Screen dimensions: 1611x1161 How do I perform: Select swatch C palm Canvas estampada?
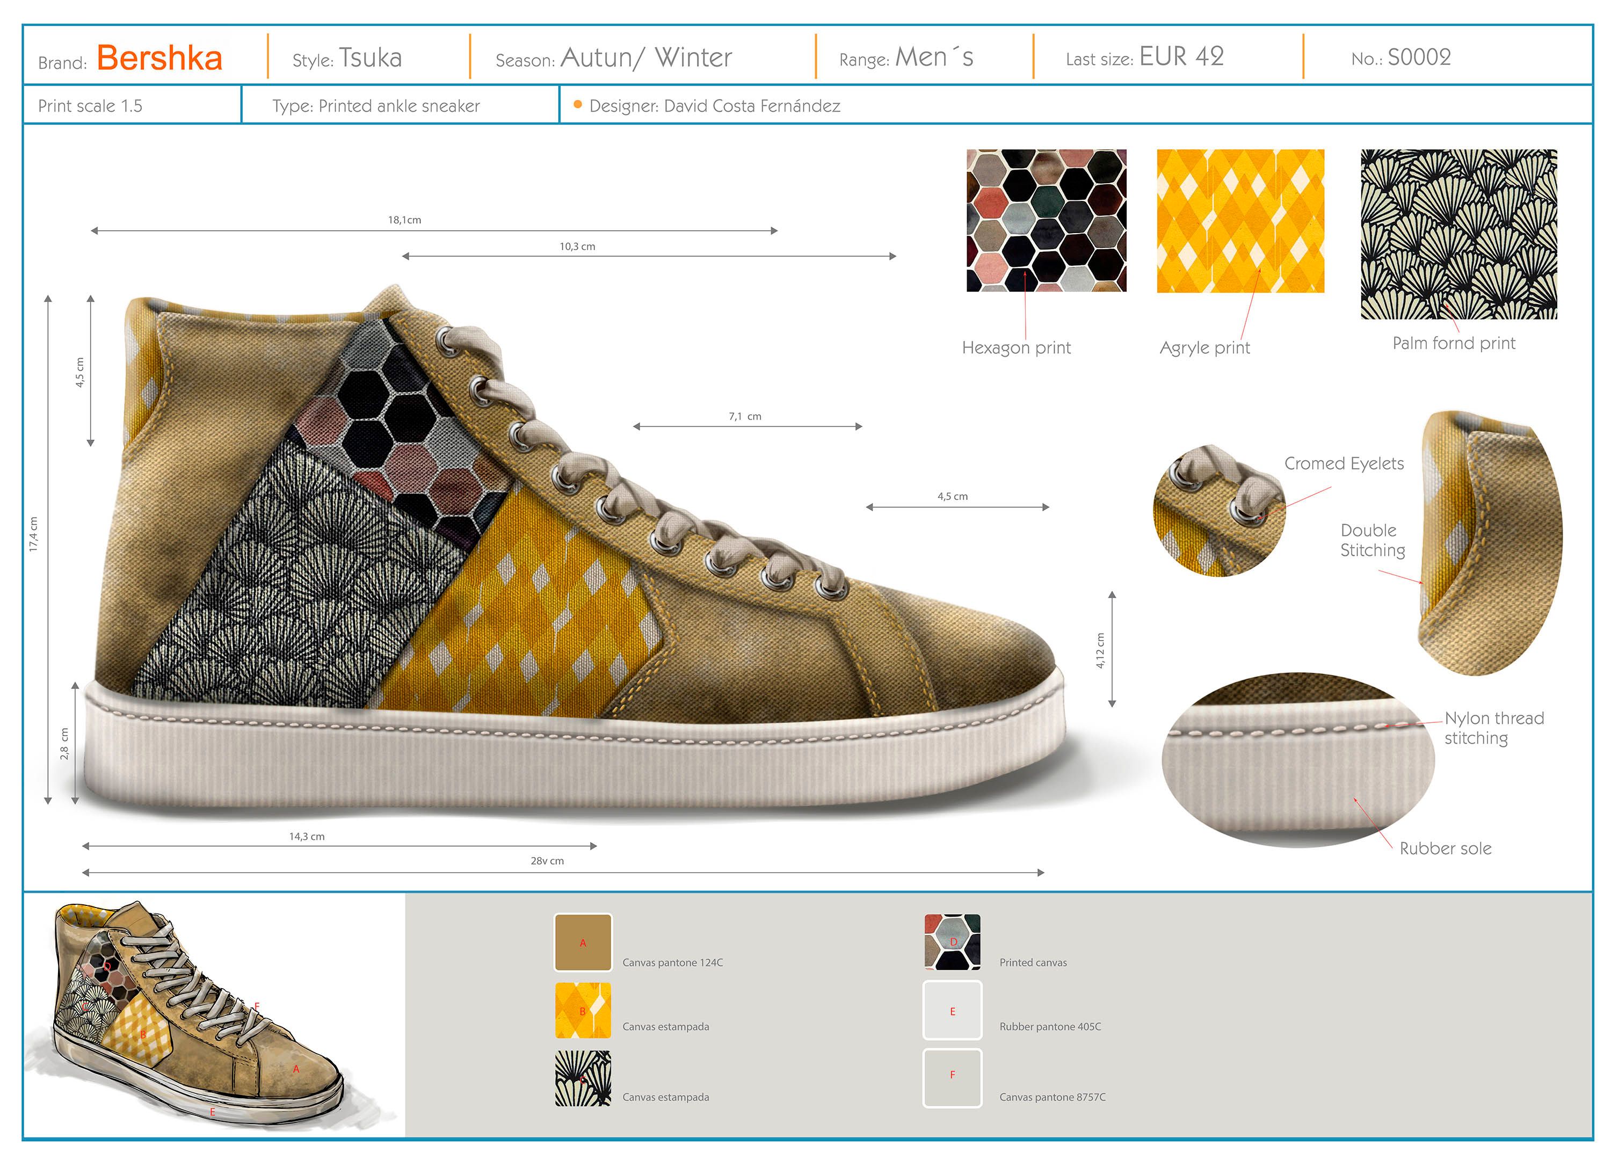(x=583, y=1078)
